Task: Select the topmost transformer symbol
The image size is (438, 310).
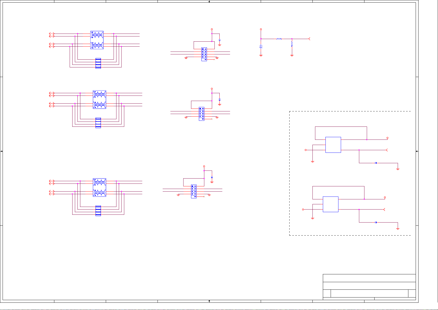Action: point(97,40)
